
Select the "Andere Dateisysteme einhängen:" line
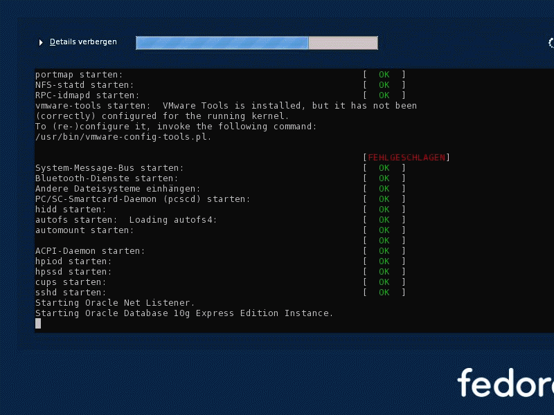[x=118, y=189]
